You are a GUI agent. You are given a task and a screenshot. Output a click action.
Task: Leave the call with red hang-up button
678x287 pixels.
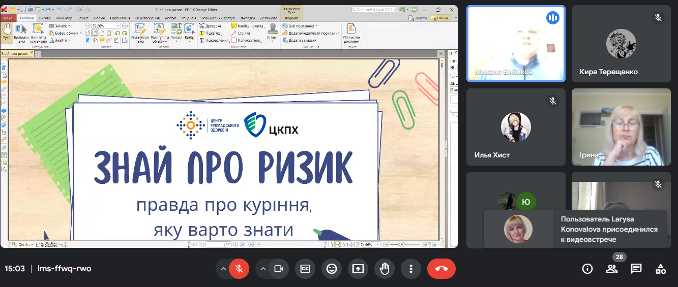[441, 269]
